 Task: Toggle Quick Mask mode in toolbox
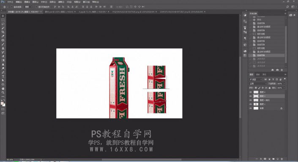point(3,109)
